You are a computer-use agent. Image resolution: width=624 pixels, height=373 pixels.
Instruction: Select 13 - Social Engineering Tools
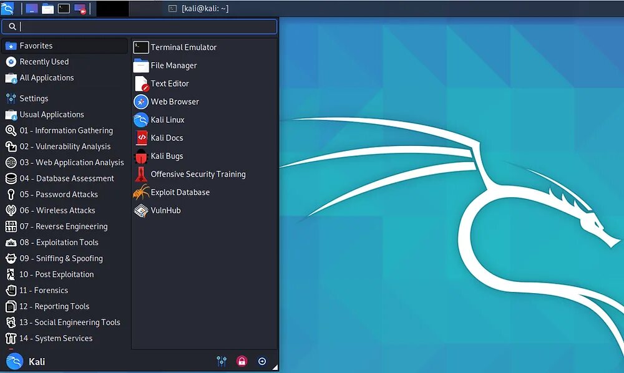(65, 322)
